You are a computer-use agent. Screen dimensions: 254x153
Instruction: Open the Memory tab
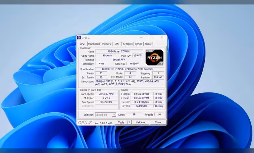pyautogui.click(x=106, y=44)
